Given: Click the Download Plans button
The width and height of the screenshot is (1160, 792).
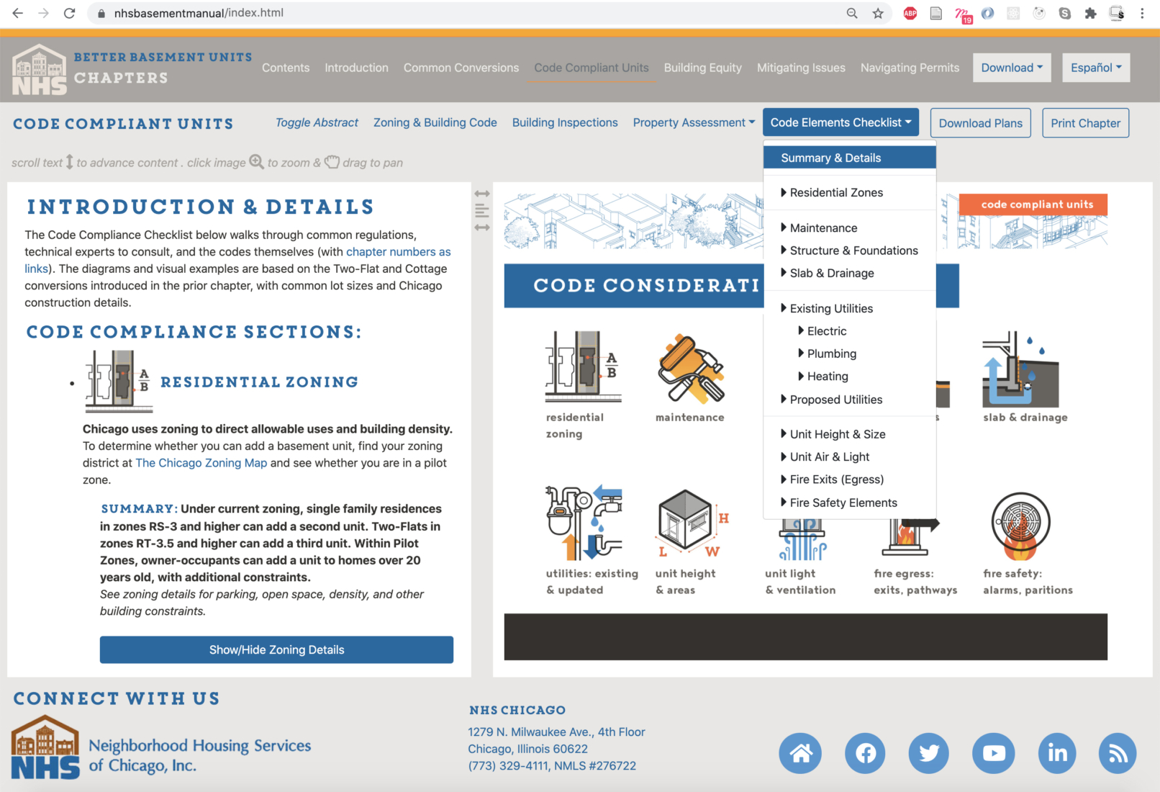Looking at the screenshot, I should (x=980, y=123).
